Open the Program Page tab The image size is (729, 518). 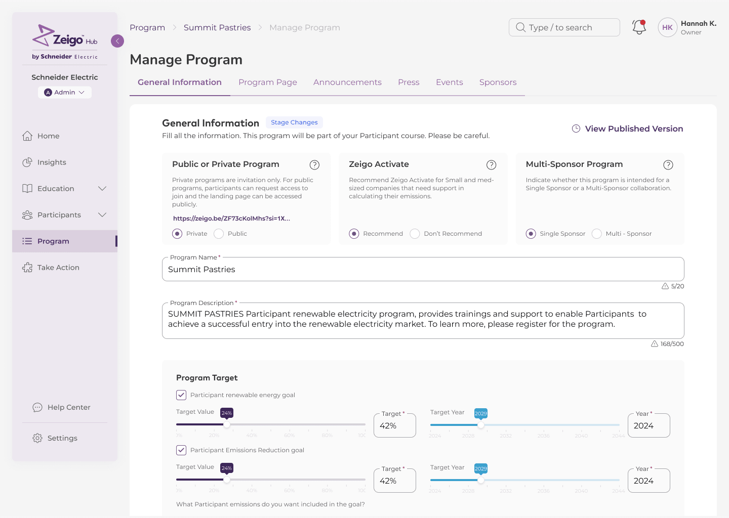268,82
